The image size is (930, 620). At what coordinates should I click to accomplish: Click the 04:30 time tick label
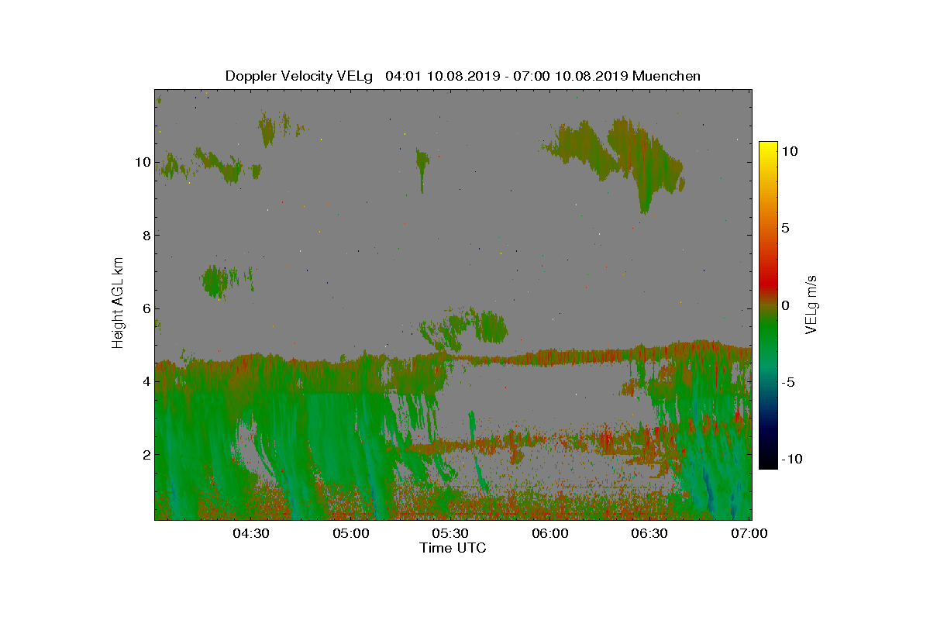point(251,533)
